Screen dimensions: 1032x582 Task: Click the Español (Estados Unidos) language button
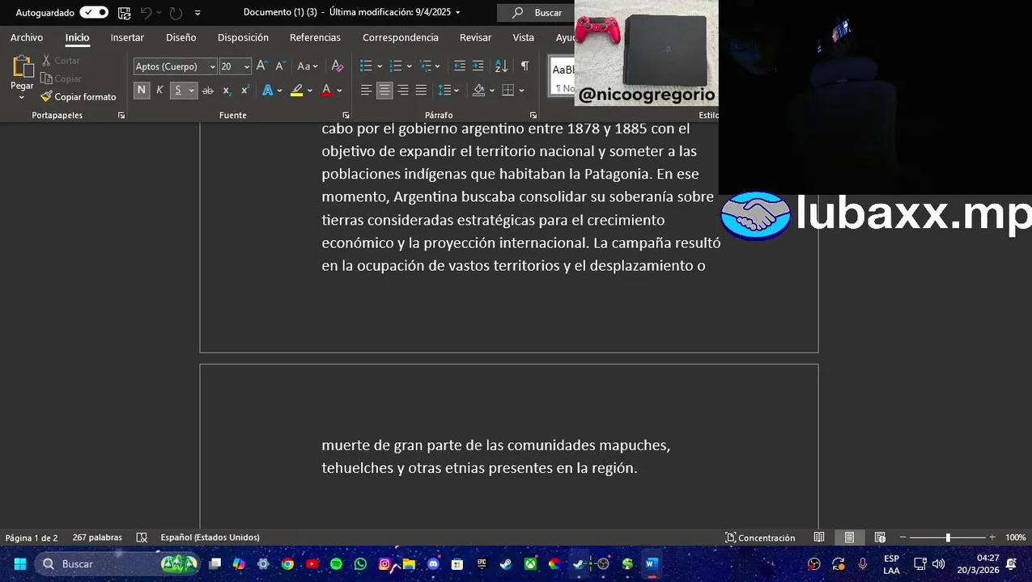click(x=210, y=538)
